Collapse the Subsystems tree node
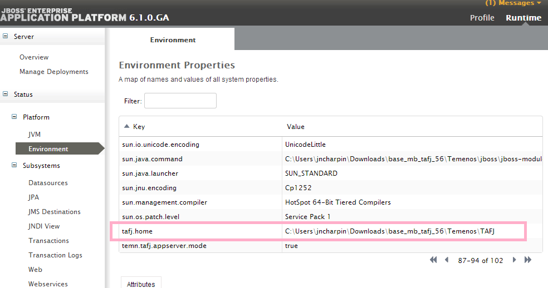The width and height of the screenshot is (548, 288). [x=14, y=166]
